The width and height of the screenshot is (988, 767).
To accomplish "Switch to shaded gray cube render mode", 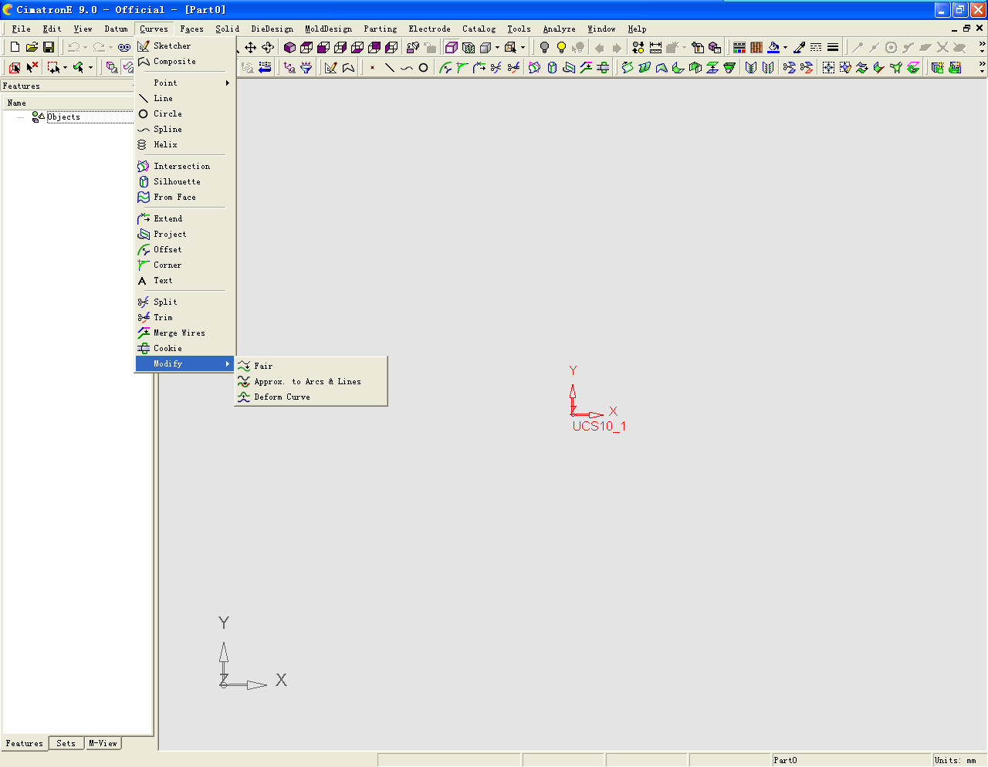I will coord(486,48).
